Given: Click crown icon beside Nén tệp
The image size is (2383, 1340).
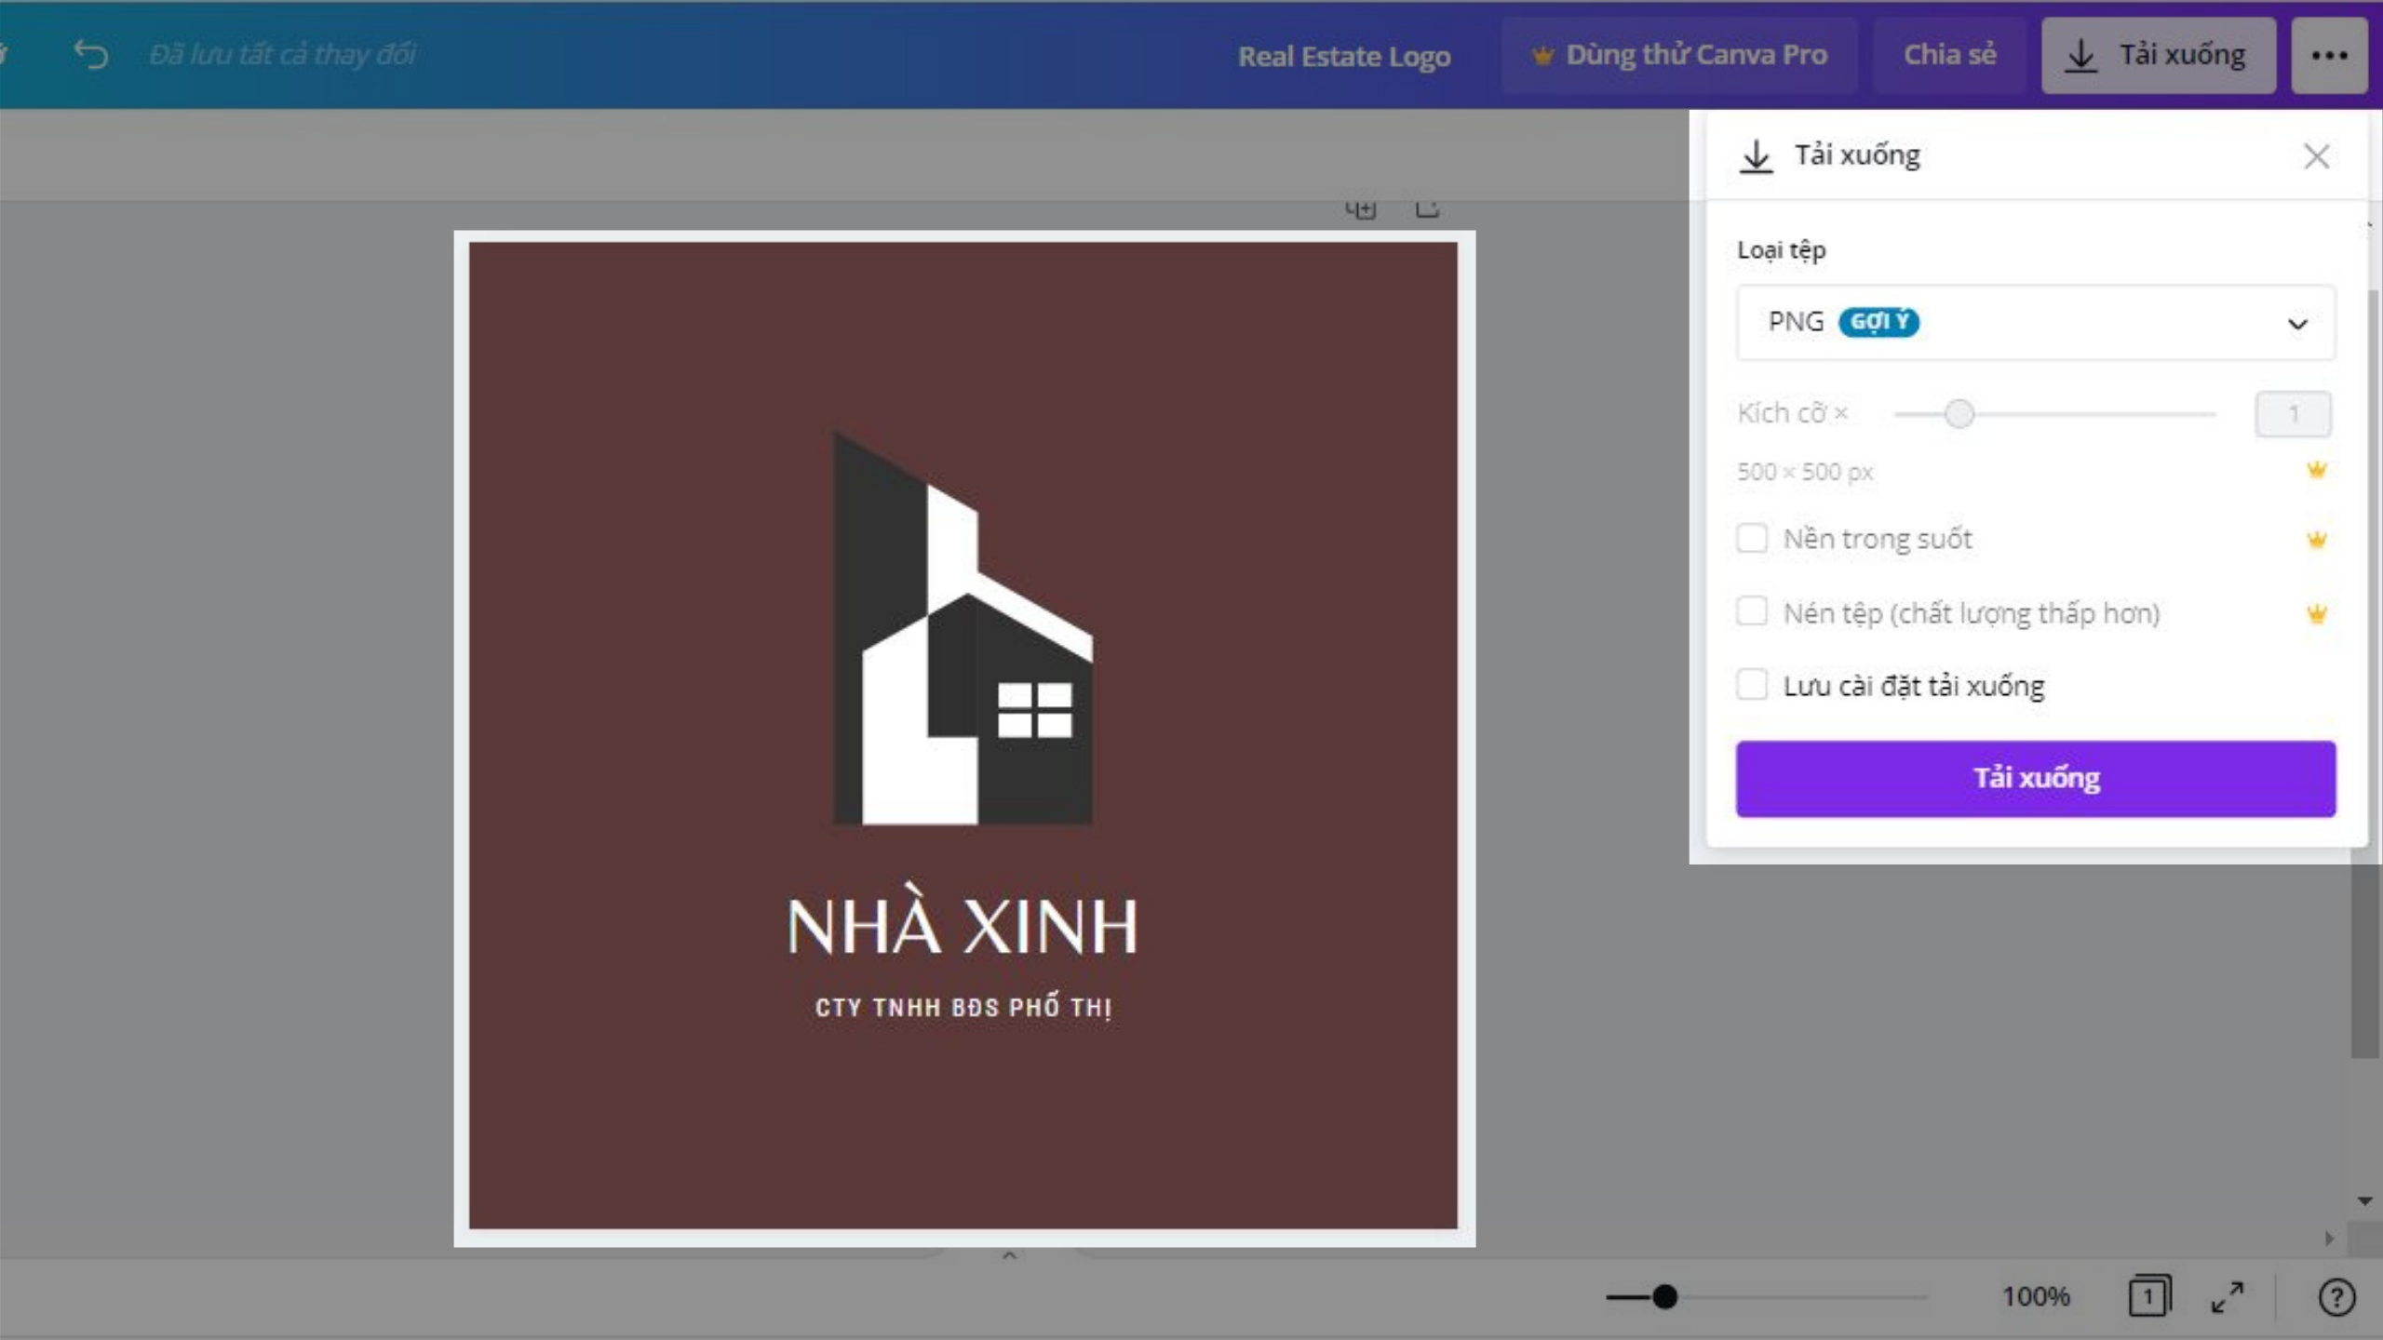Looking at the screenshot, I should (x=2316, y=612).
